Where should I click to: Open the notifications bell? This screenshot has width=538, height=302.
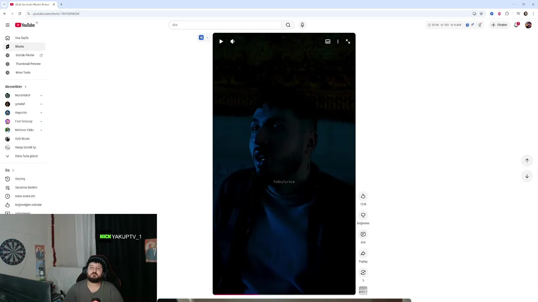coord(517,25)
